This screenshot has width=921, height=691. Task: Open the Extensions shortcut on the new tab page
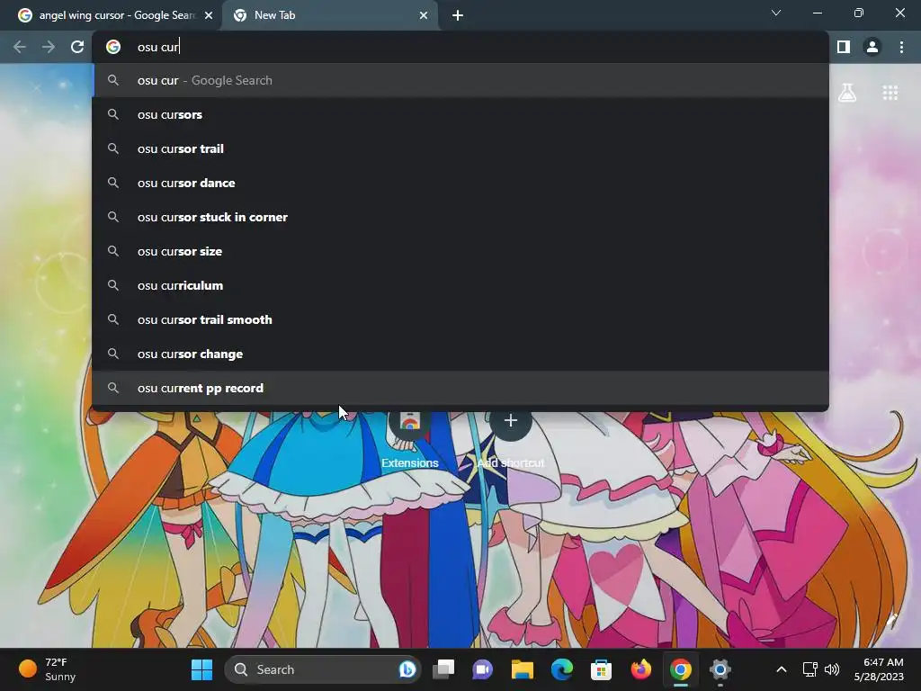pos(410,438)
